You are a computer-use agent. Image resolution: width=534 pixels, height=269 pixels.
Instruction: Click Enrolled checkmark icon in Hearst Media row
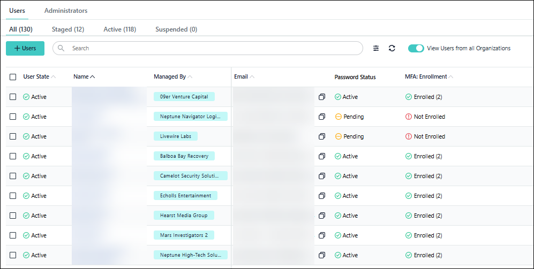click(408, 216)
